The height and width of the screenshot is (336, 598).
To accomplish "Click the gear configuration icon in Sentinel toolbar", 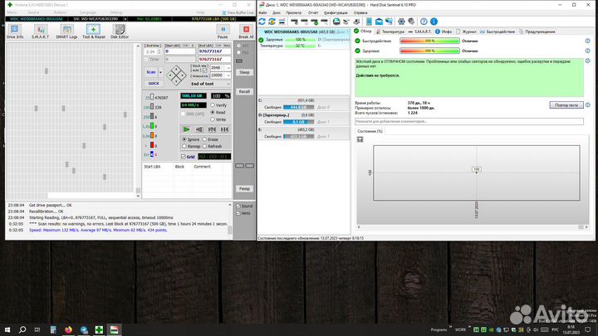I will (x=401, y=22).
